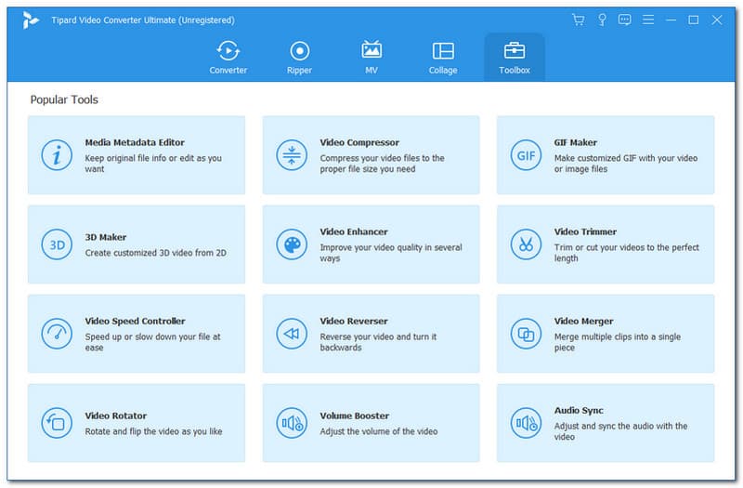This screenshot has height=488, width=743.
Task: Go to the MV tab
Action: 371,57
